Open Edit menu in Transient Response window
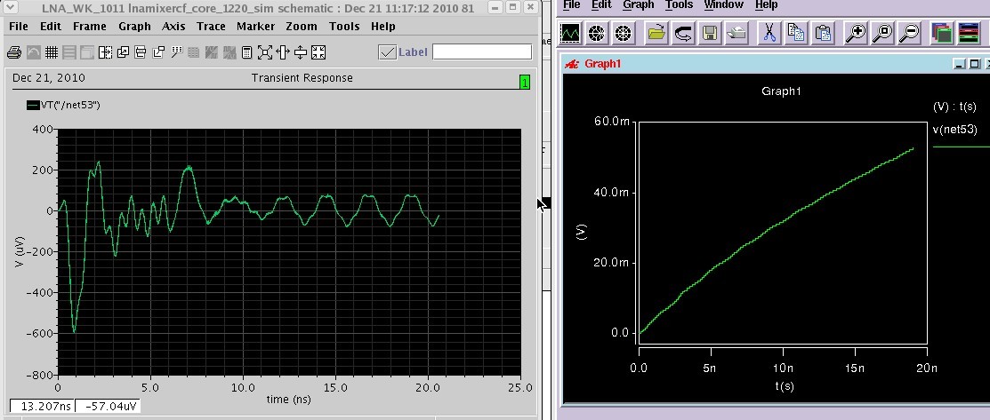This screenshot has height=420, width=990. click(51, 27)
